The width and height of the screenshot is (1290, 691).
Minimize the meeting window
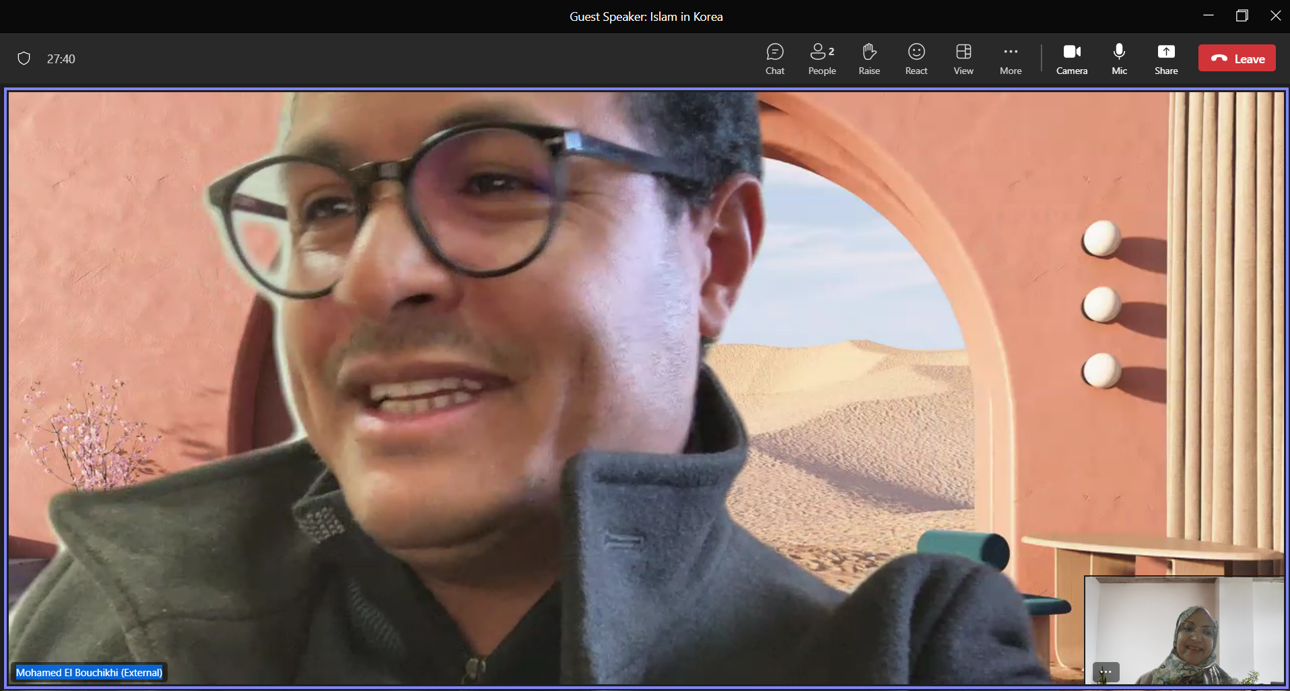pos(1209,15)
